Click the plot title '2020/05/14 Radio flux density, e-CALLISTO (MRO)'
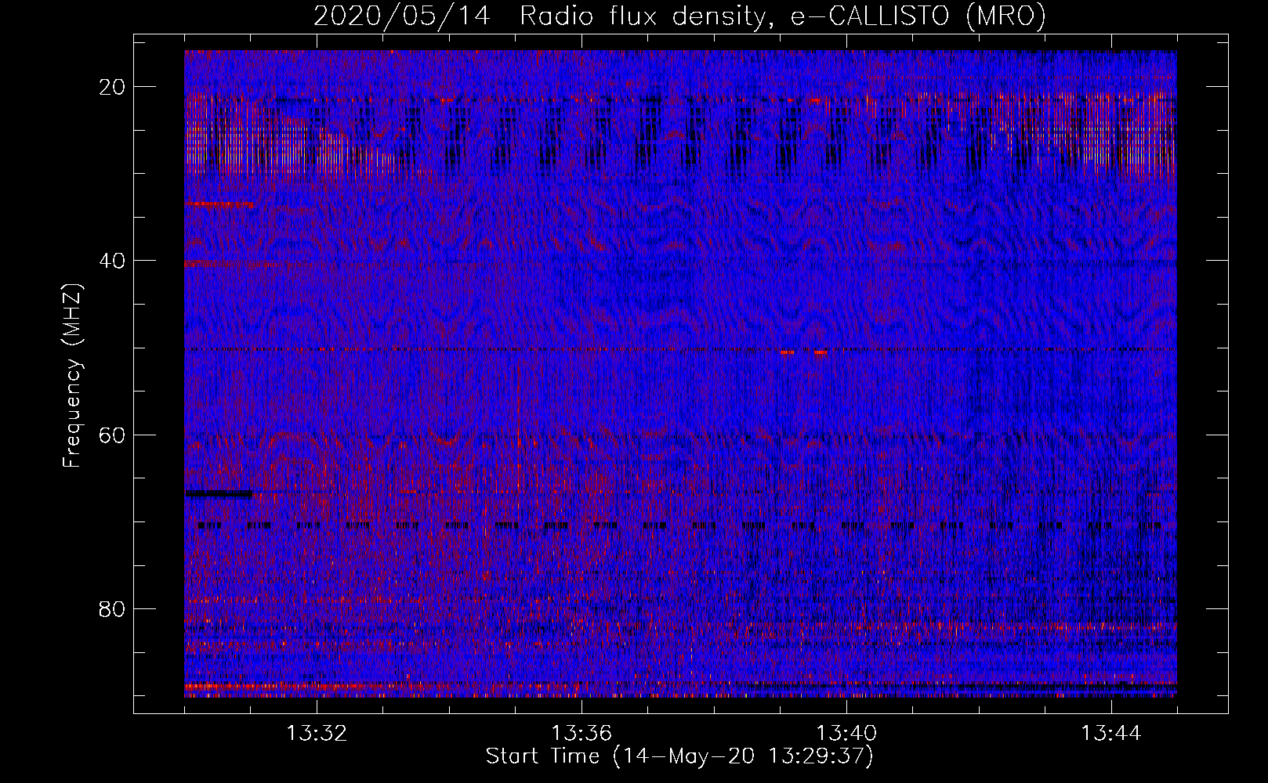Viewport: 1268px width, 783px height. [x=679, y=16]
